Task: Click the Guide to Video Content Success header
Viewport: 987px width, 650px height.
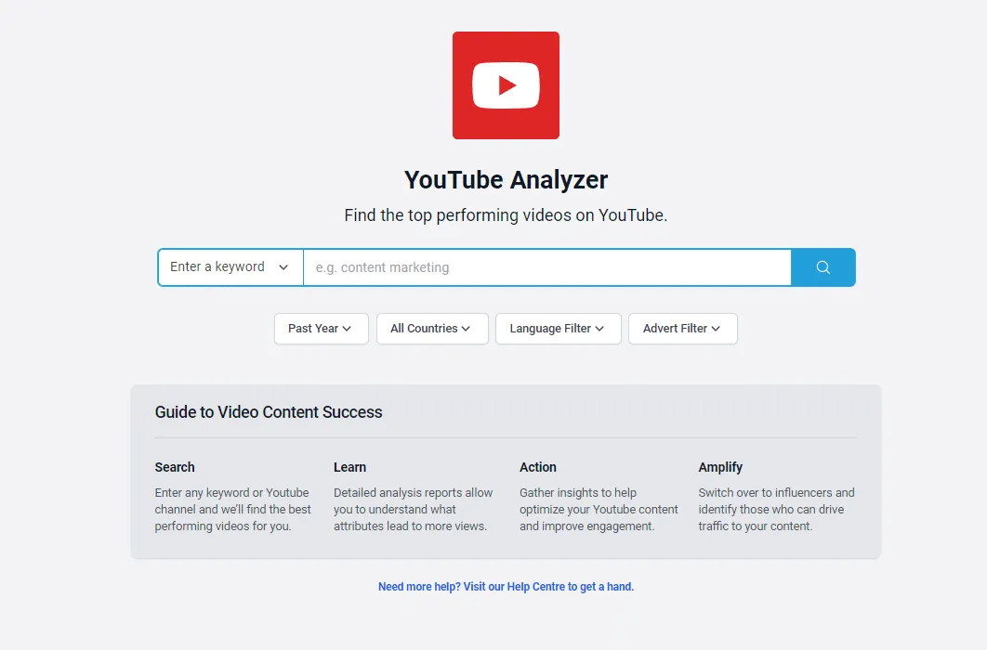Action: pos(269,411)
